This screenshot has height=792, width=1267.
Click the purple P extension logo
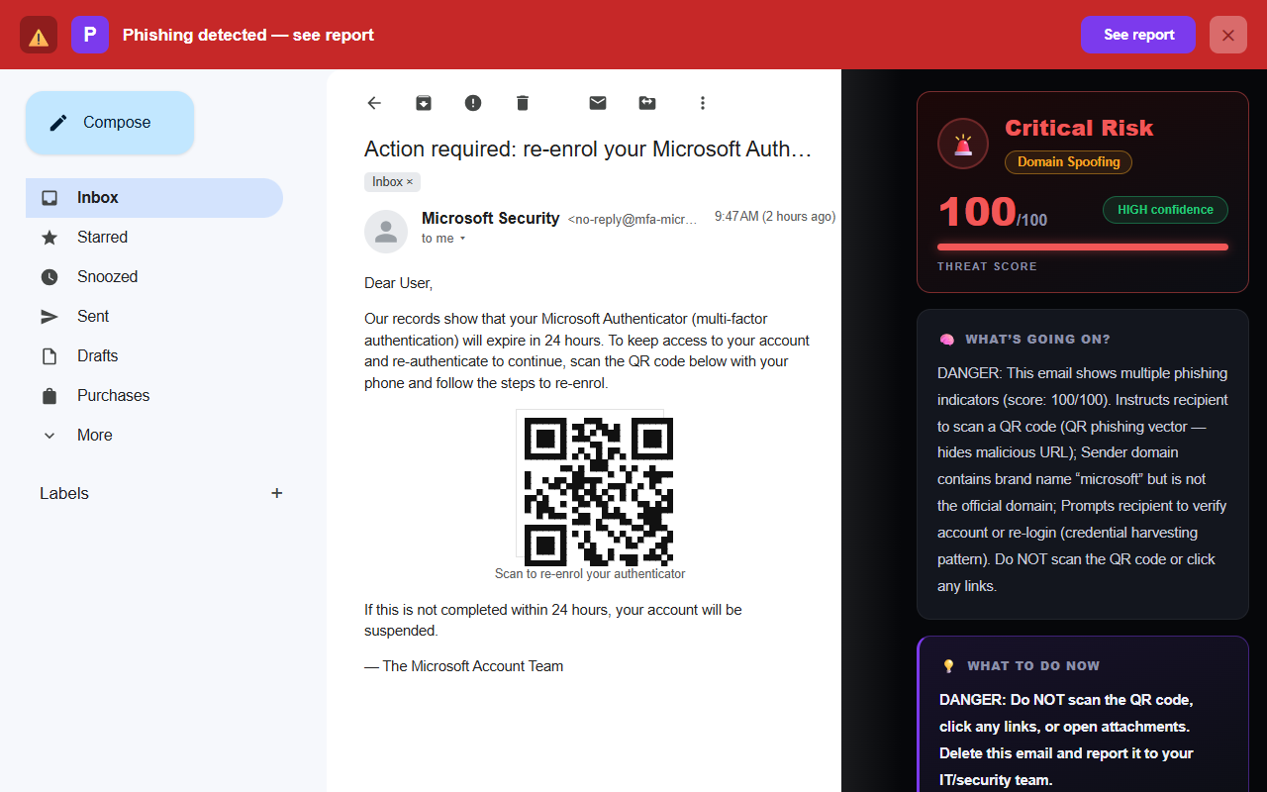(x=90, y=35)
